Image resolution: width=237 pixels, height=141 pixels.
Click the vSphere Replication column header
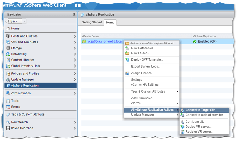click(212, 36)
